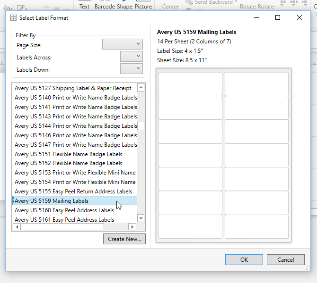Click Picture tool in background ribbon
317x283 pixels.
coord(143,7)
